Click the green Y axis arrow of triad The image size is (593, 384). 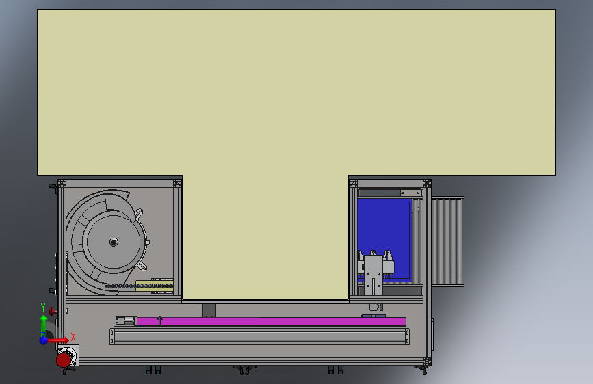tap(44, 326)
